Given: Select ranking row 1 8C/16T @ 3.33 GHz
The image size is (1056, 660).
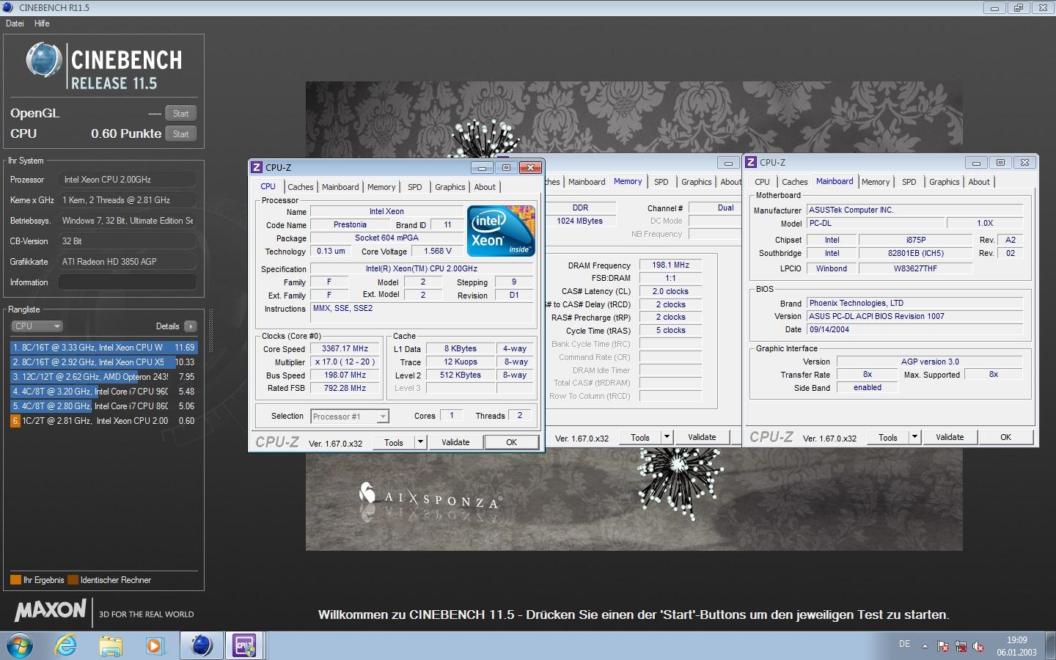Looking at the screenshot, I should coord(103,348).
